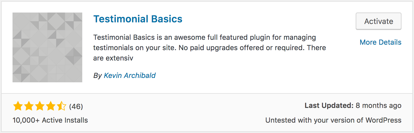Open the Testimonial Basics title link
The width and height of the screenshot is (414, 133).
[138, 19]
